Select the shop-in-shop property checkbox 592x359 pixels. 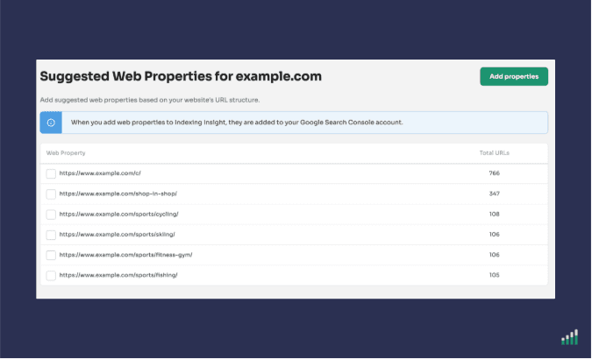click(51, 194)
